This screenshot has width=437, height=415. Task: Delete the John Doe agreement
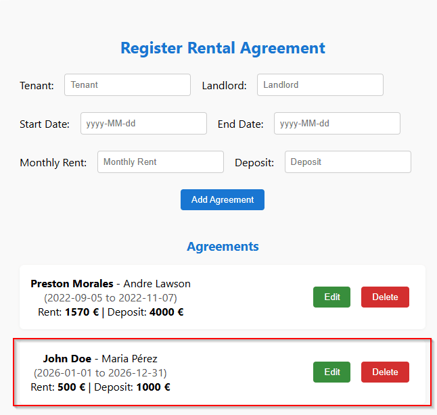click(x=385, y=372)
